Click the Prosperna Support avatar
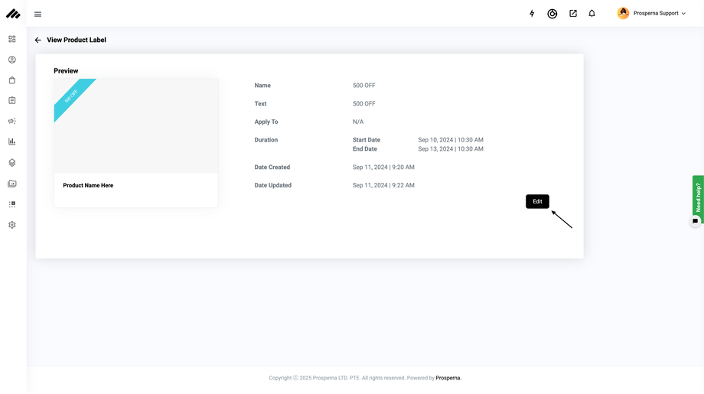This screenshot has height=394, width=704. [623, 13]
